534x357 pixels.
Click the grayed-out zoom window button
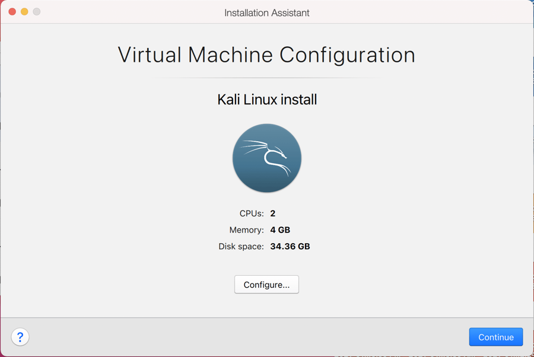(x=37, y=12)
